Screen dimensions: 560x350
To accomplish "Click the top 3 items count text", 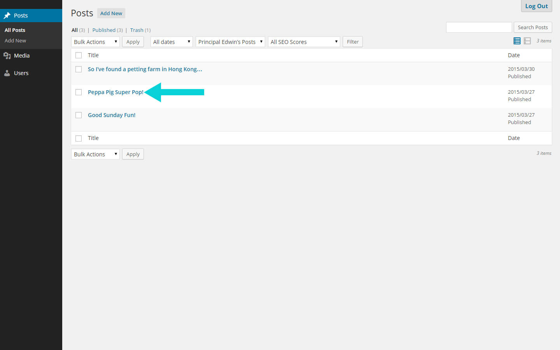I will 544,41.
